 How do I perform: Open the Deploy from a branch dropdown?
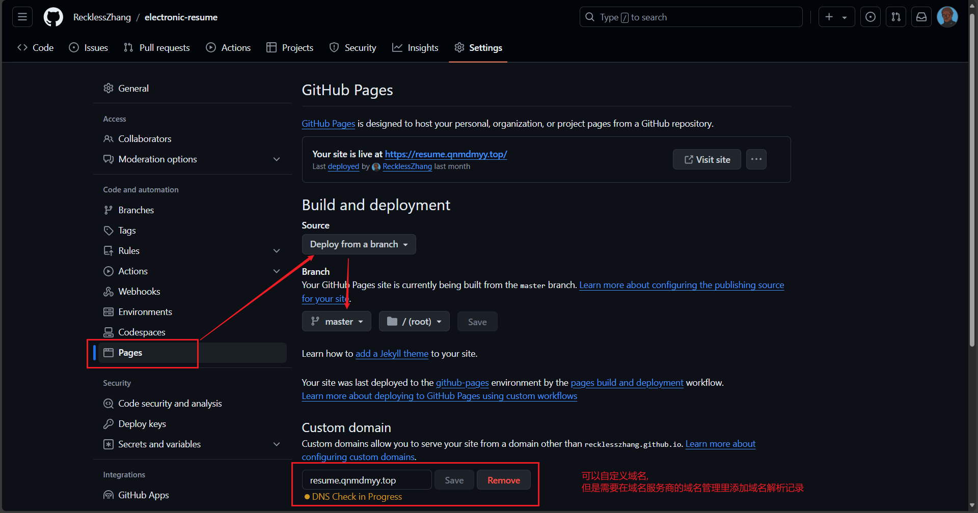click(359, 244)
